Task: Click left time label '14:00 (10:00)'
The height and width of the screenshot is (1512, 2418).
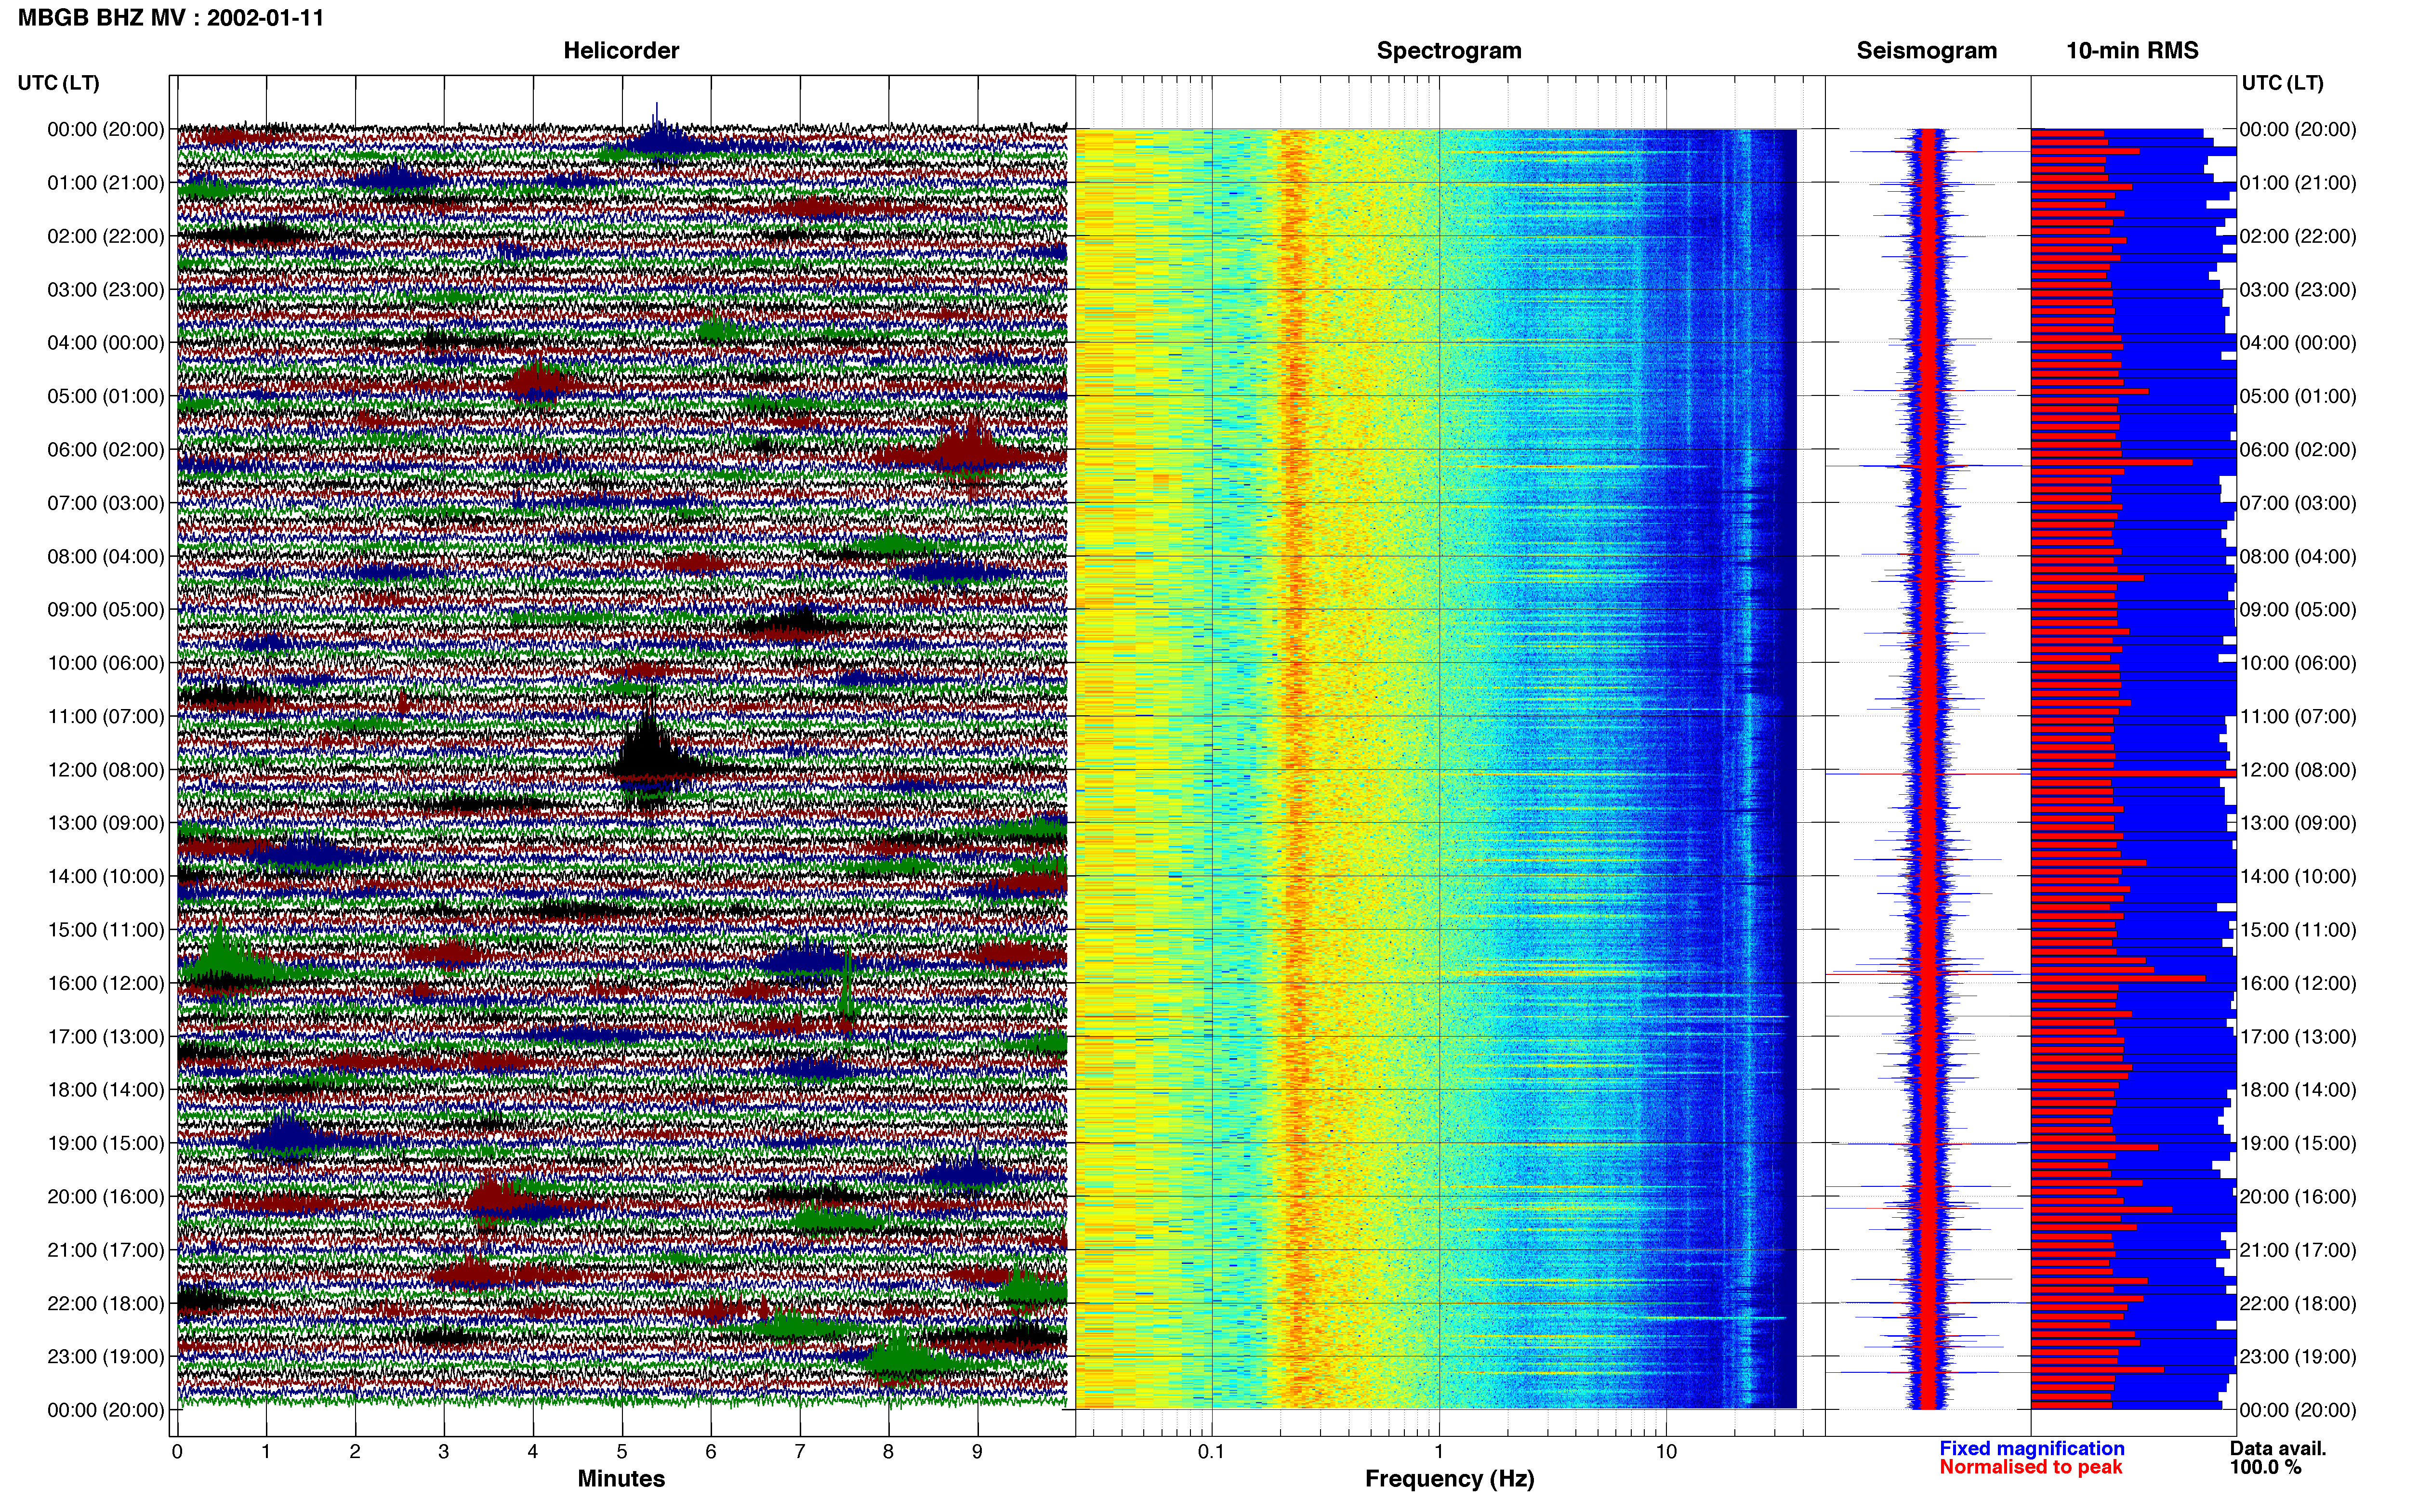Action: [x=106, y=877]
